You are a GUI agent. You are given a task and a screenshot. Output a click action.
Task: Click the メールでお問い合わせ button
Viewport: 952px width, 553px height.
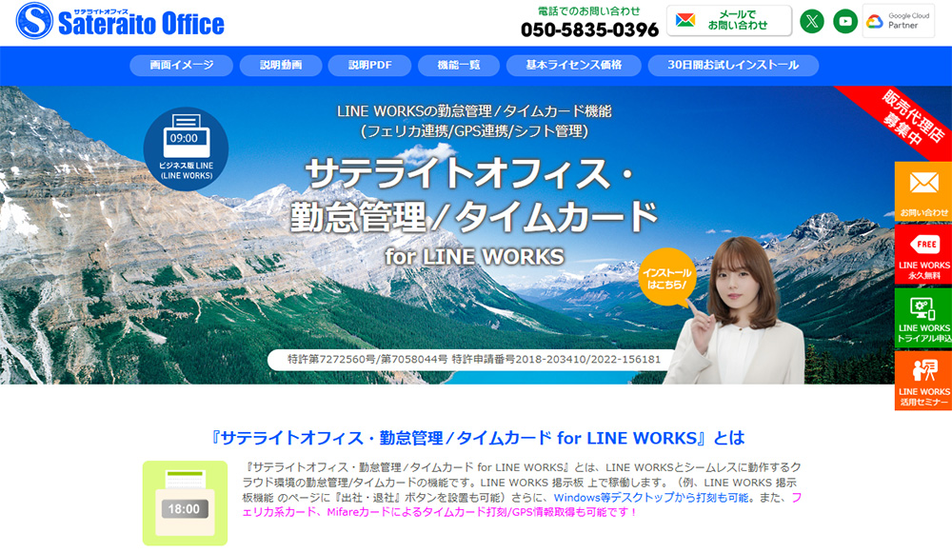click(729, 21)
